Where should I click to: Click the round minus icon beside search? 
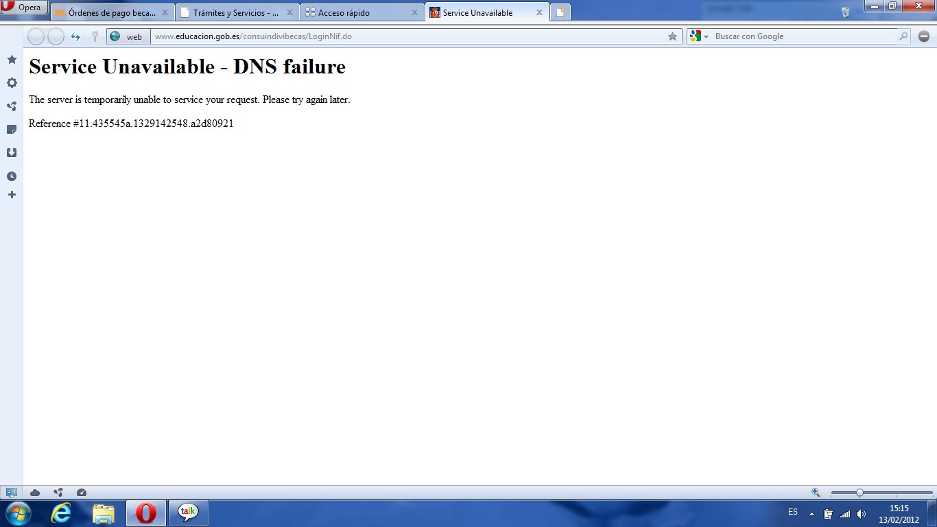pos(924,36)
